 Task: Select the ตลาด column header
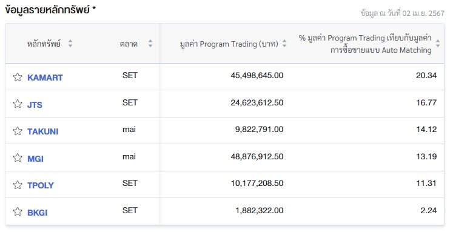(129, 44)
